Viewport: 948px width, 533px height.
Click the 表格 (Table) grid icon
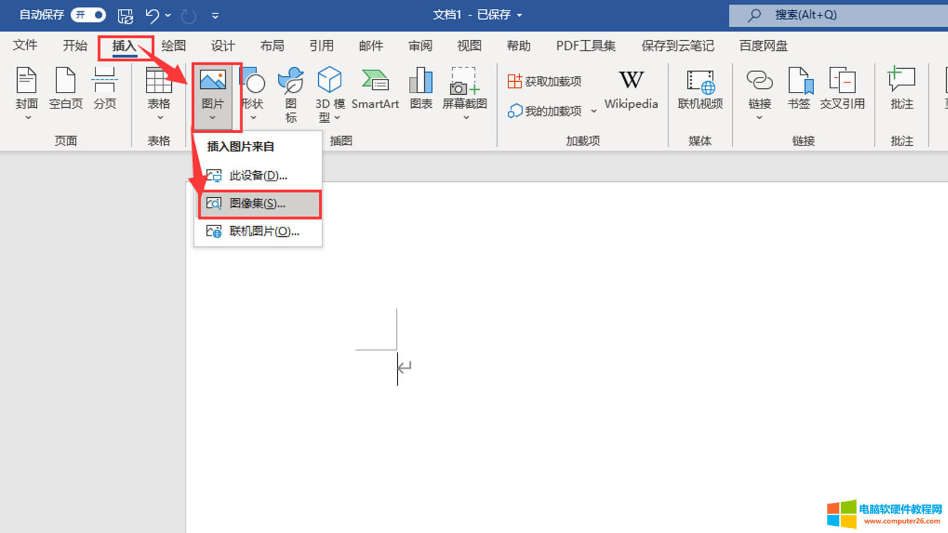click(x=159, y=81)
